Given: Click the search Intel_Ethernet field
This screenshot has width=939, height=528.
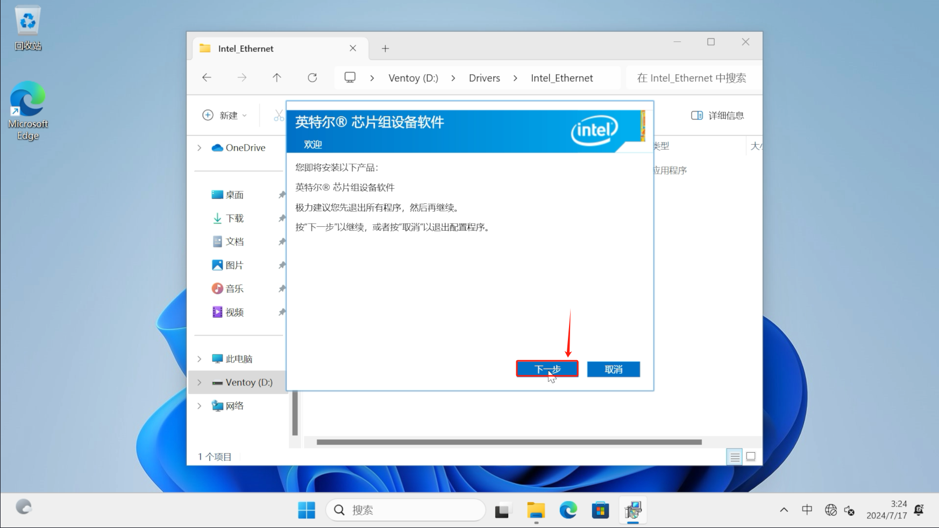Looking at the screenshot, I should click(694, 78).
